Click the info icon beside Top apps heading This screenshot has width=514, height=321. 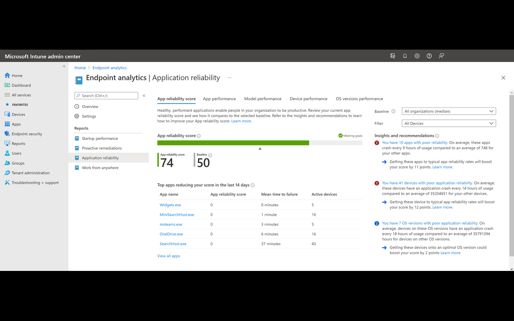pos(253,185)
